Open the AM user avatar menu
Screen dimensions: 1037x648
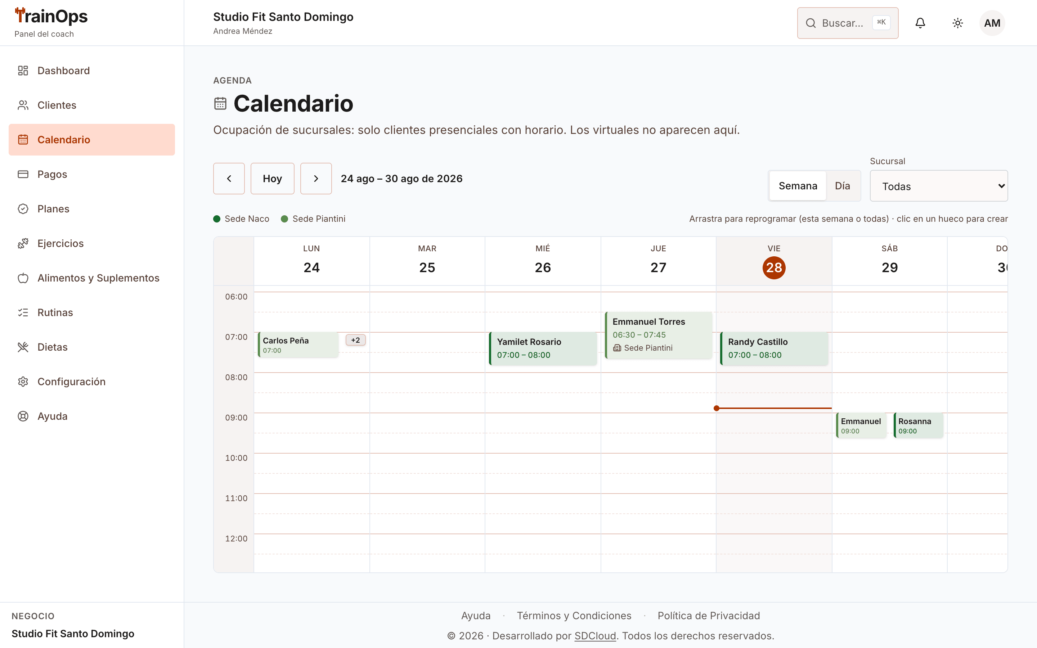[992, 23]
